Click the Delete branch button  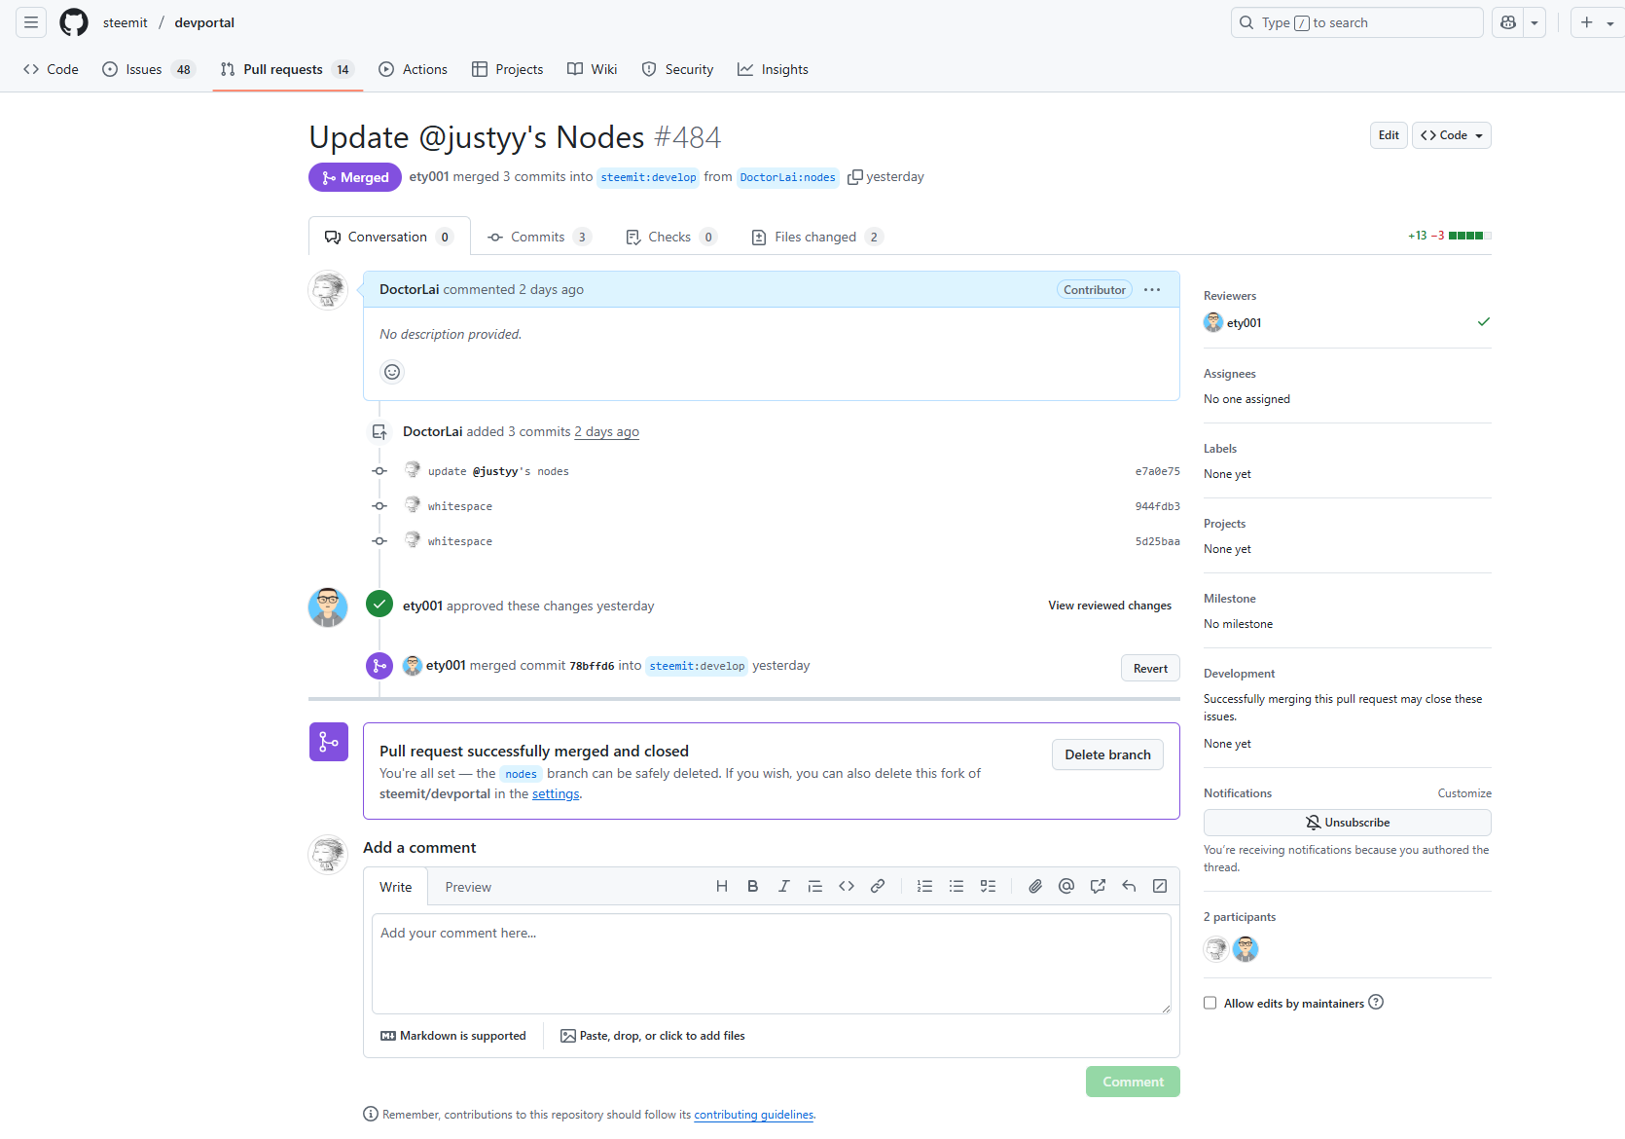coord(1107,754)
